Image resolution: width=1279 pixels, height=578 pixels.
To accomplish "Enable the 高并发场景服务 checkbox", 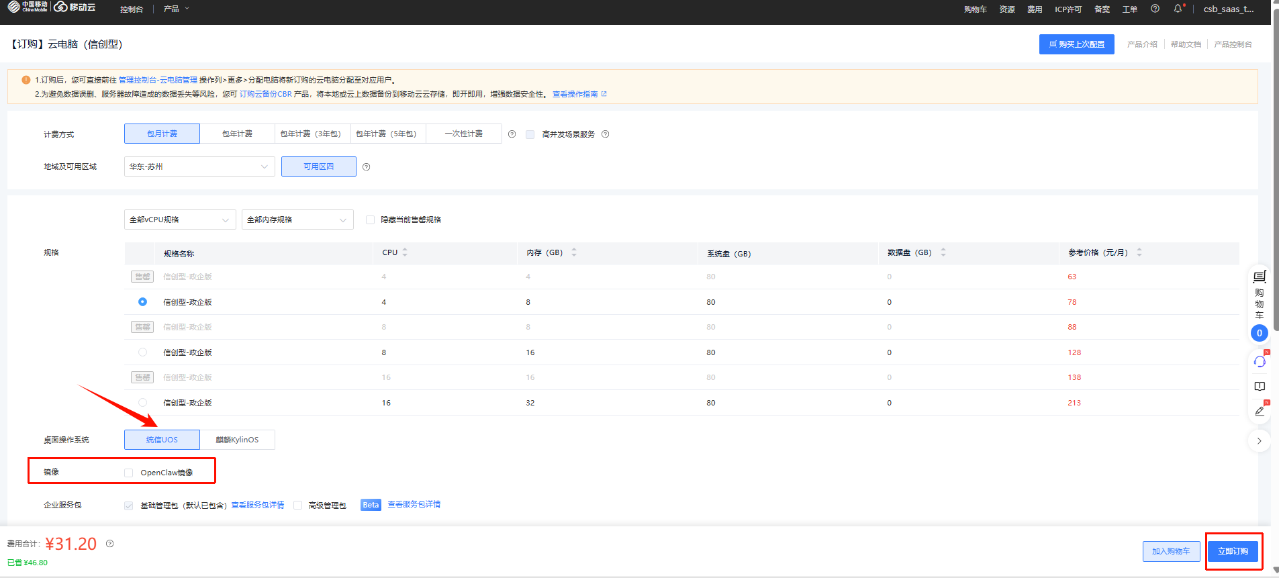I will (x=530, y=134).
